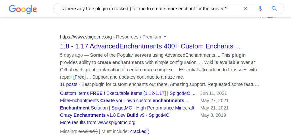Click inside the search query field

pos(143,9)
